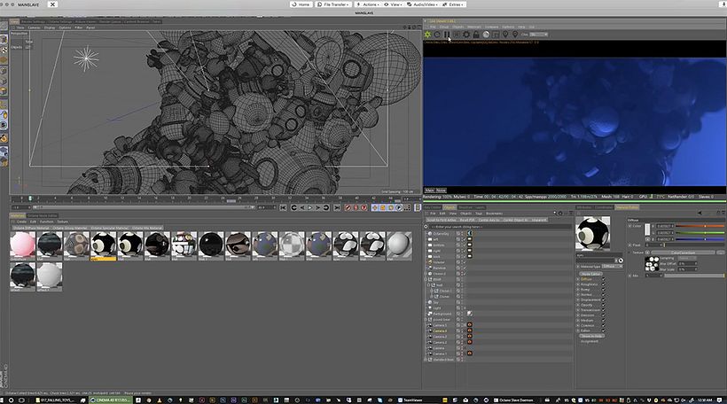
Task: Click the ColorCorrection texture button
Action: pos(683,252)
